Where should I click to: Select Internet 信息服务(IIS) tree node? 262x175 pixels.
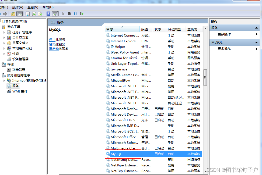point(29,81)
